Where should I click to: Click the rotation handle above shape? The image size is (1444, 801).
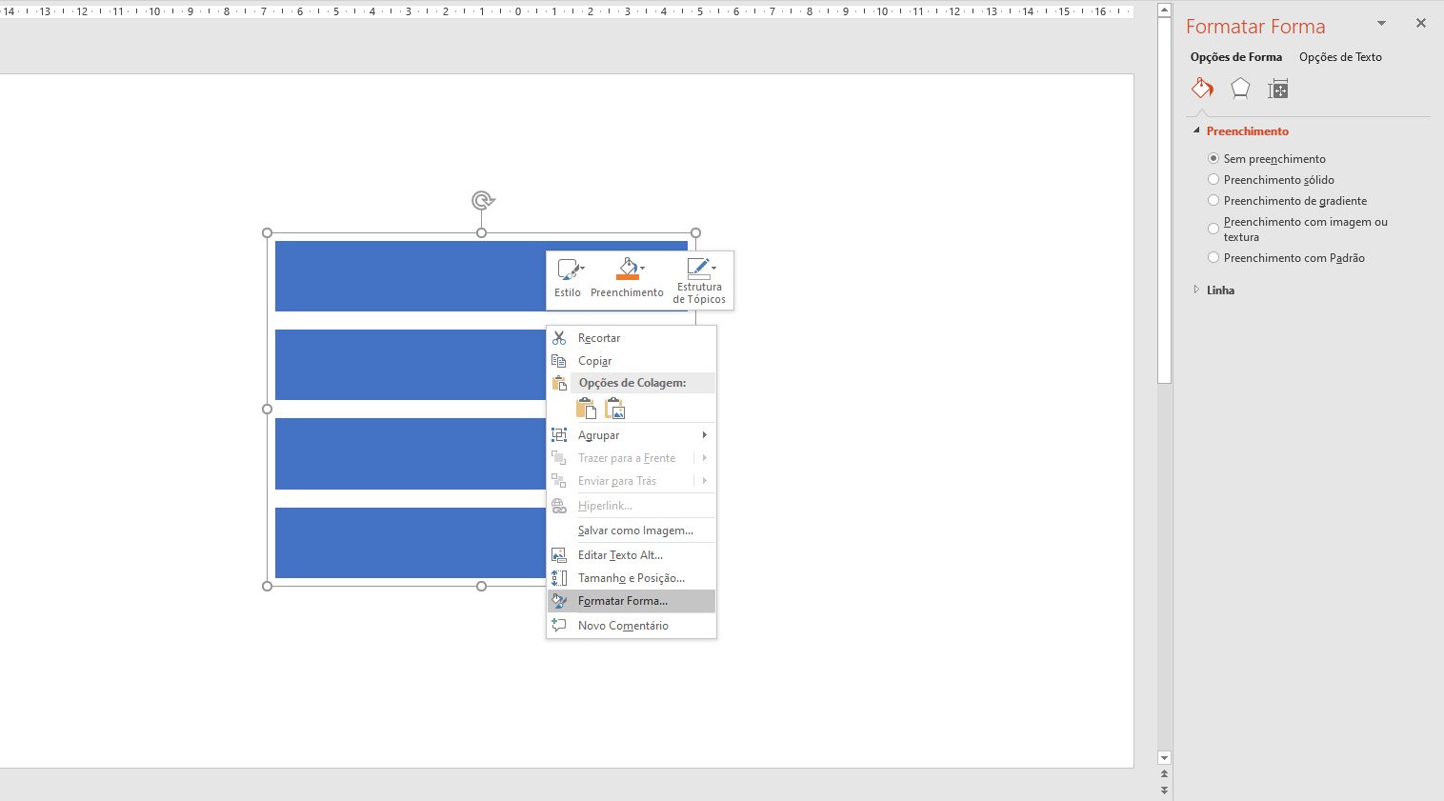point(482,200)
